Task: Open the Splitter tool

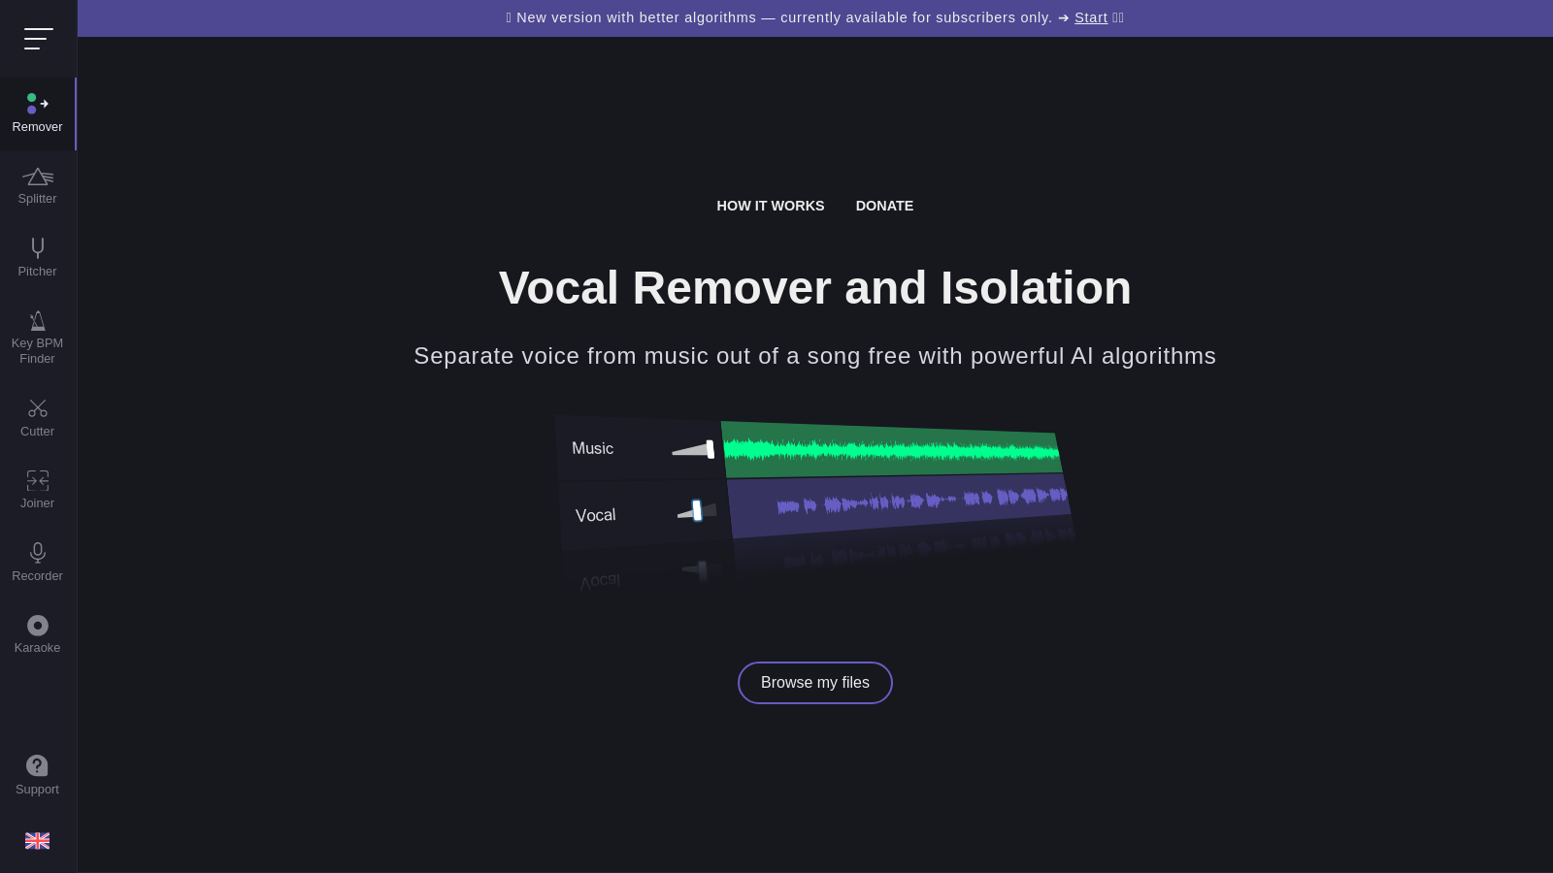Action: click(37, 185)
